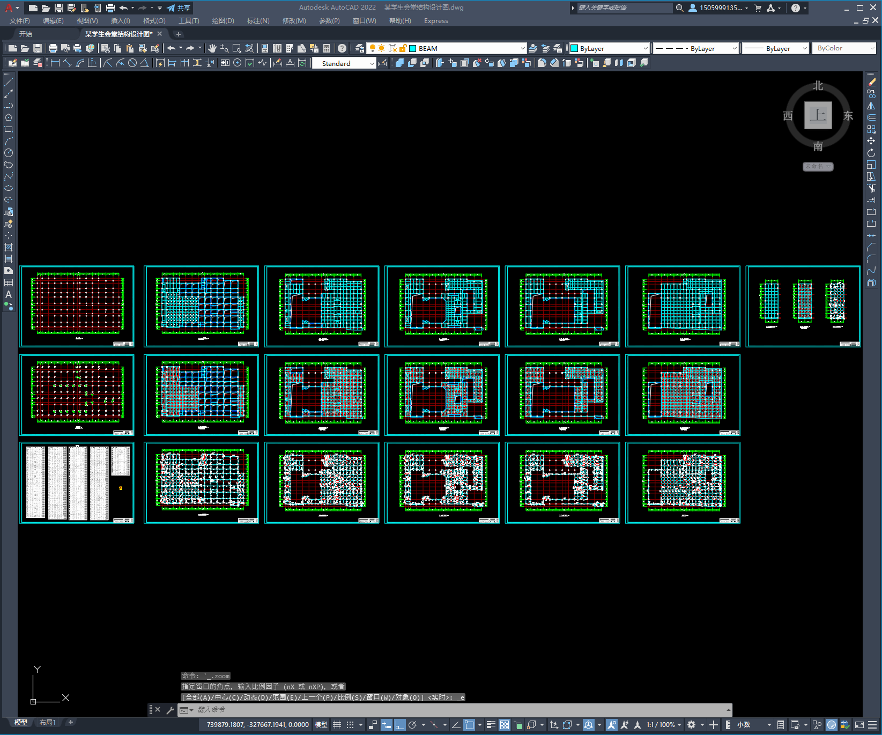Click the 上 top face of the ViewCube
This screenshot has height=735, width=882.
click(818, 115)
